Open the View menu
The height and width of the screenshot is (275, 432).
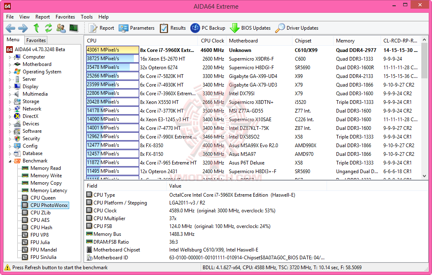tap(24, 17)
